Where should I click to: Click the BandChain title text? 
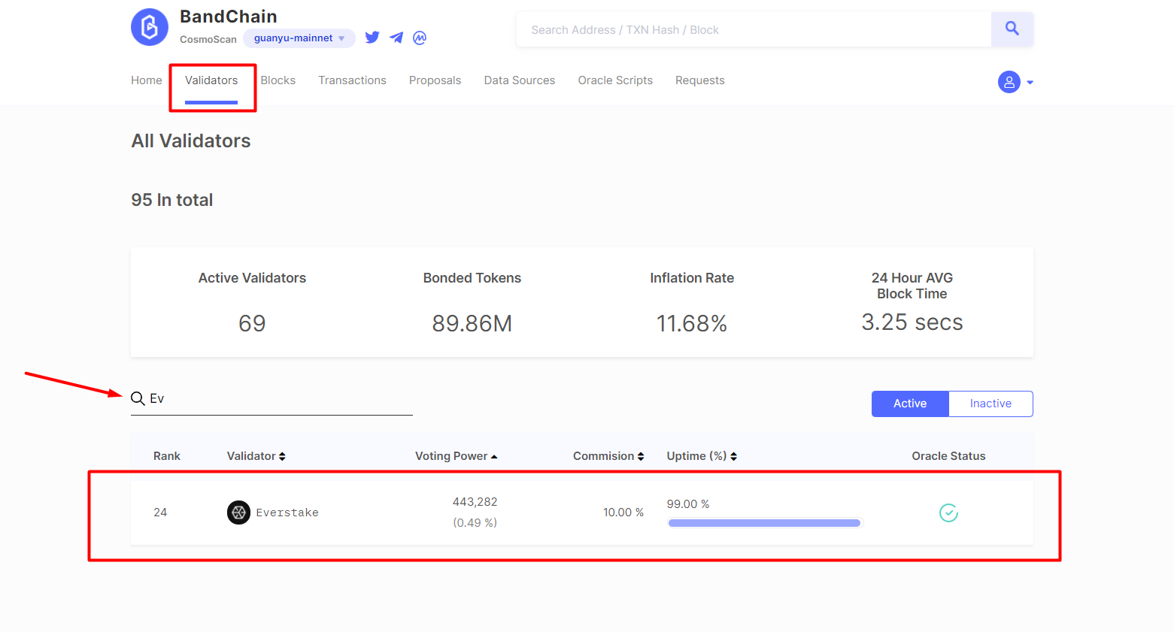point(229,17)
